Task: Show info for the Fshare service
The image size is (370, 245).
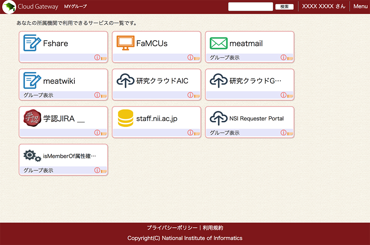Action: click(97, 58)
